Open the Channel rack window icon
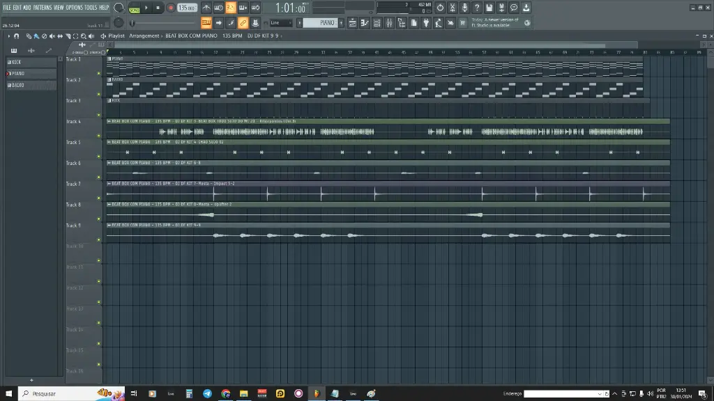This screenshot has height=401, width=714. pos(377,23)
